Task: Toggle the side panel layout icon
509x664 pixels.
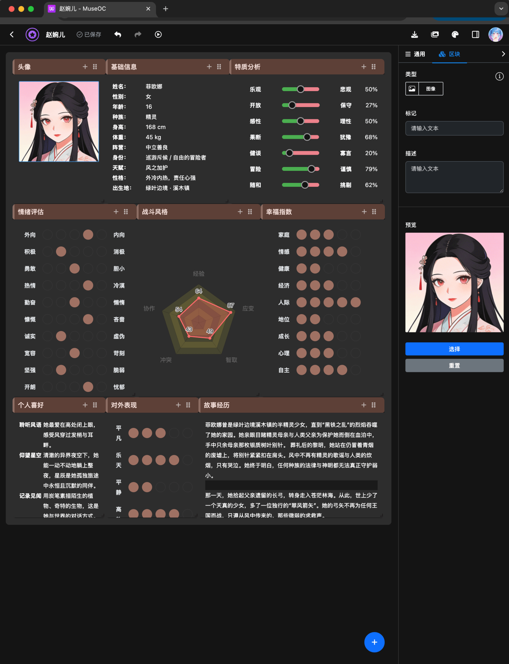Action: [475, 34]
